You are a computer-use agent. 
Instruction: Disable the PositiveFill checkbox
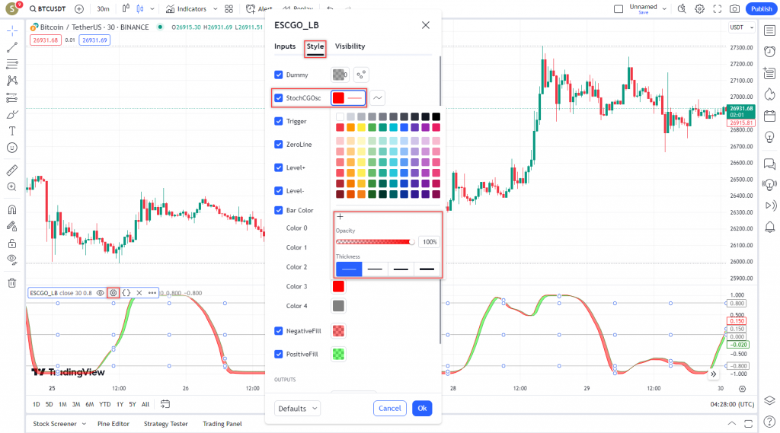coord(279,354)
